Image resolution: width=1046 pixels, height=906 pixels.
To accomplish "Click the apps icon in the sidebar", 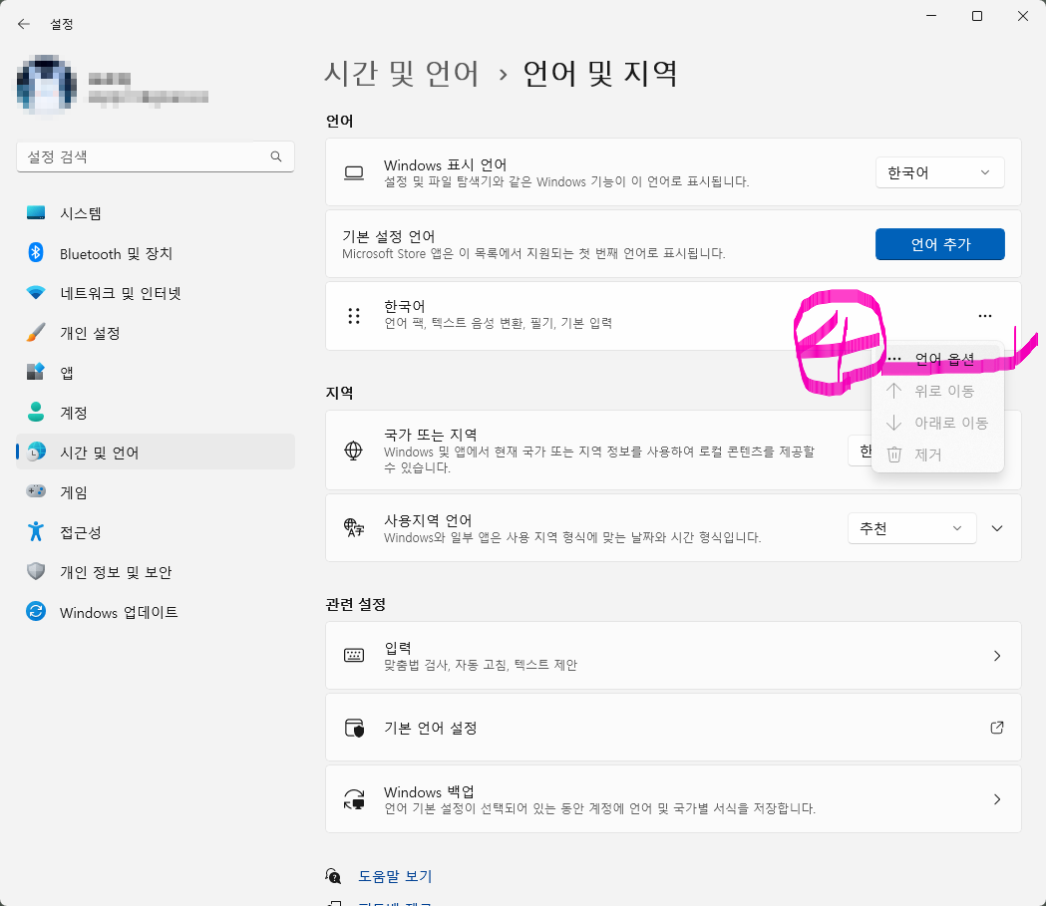I will (36, 372).
